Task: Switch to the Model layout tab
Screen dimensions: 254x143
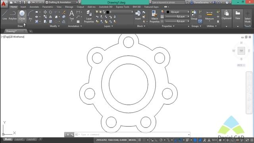Action: (x=8, y=139)
